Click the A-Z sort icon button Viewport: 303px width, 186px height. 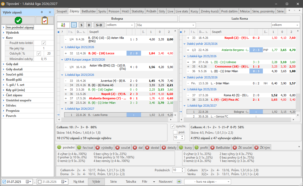(x=63, y=25)
